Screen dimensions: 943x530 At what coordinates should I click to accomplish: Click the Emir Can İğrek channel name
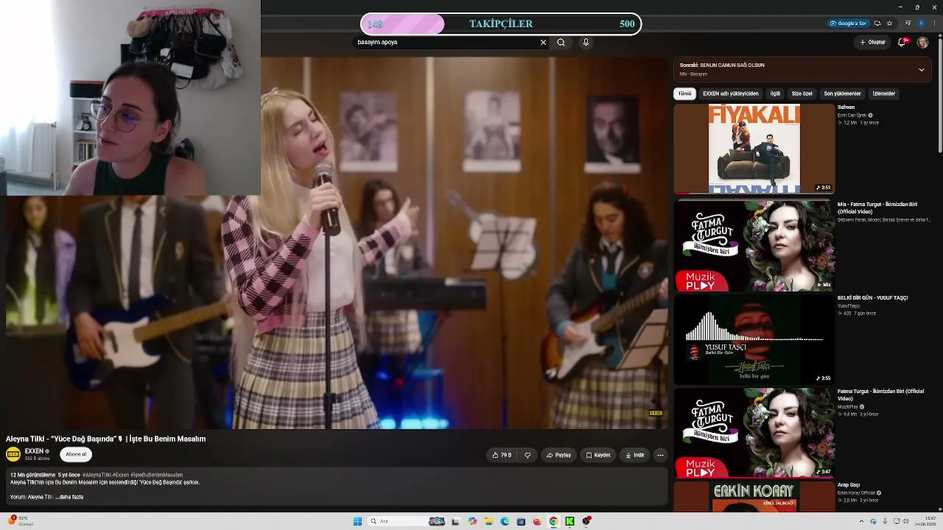852,116
